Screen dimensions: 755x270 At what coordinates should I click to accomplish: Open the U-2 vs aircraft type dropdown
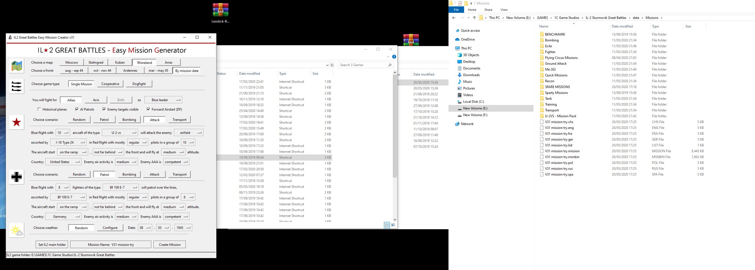(120, 133)
